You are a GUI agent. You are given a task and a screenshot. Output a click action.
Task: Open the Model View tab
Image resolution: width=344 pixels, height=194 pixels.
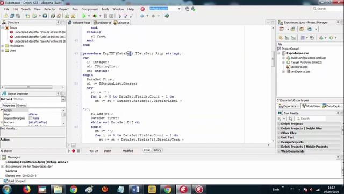[311, 106]
